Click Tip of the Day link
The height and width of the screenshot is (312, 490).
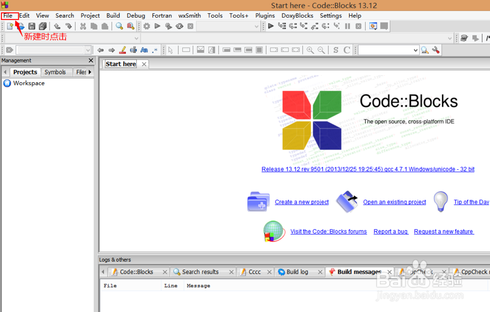(471, 202)
